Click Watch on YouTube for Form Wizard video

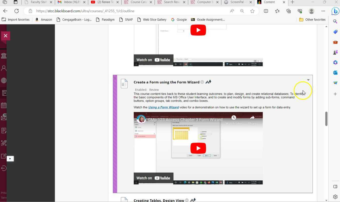tap(153, 178)
